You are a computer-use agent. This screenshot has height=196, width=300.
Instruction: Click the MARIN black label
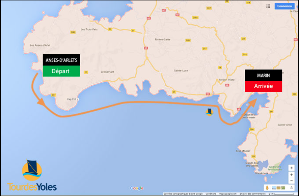tap(263, 75)
